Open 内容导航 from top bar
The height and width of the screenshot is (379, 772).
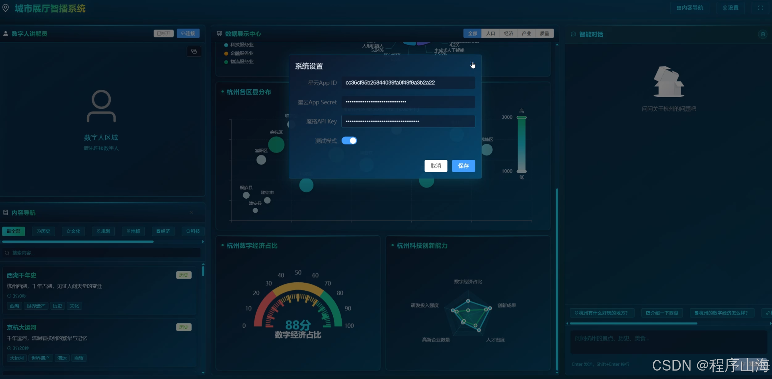point(690,8)
